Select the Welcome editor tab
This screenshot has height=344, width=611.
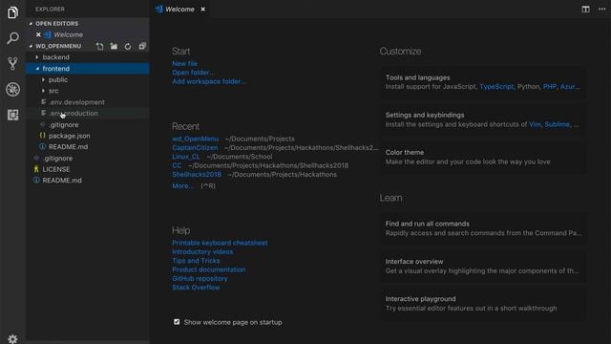point(179,9)
